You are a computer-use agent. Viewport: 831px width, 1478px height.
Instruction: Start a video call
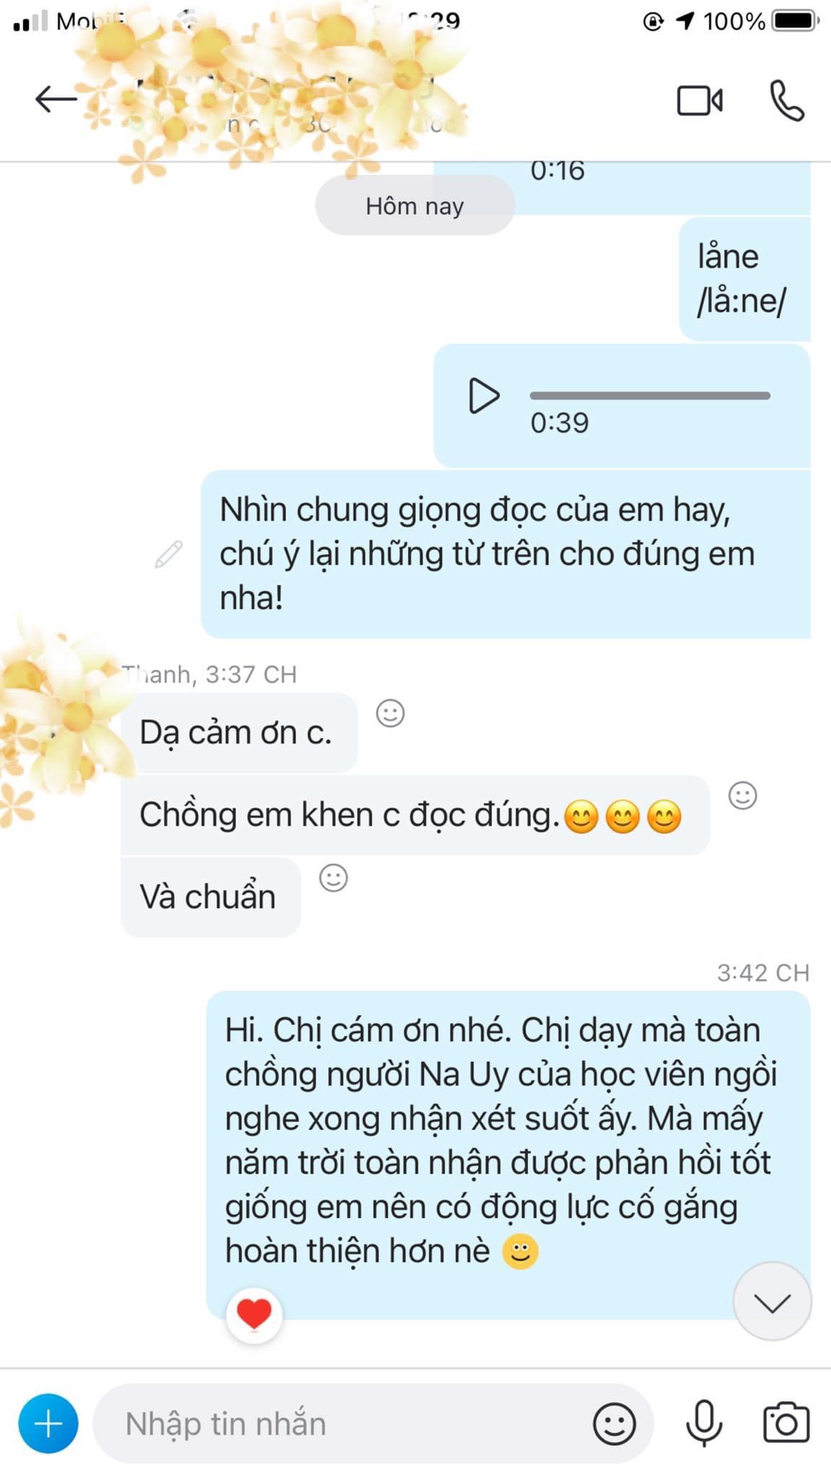click(x=700, y=100)
